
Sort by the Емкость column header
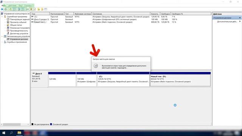(155, 14)
